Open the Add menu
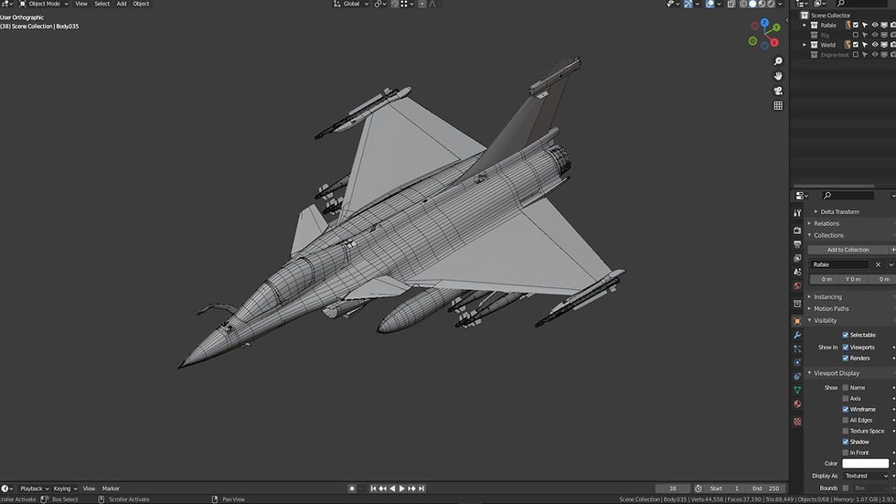Screen dimensions: 896x504 click(x=121, y=4)
